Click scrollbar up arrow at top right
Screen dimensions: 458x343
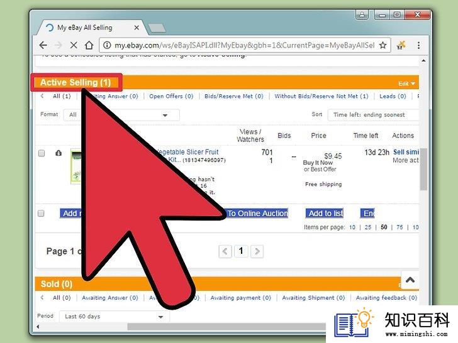point(423,61)
